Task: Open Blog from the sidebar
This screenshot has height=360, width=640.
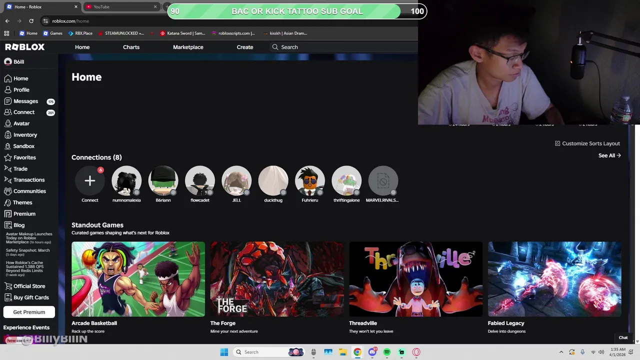Action: (14, 225)
